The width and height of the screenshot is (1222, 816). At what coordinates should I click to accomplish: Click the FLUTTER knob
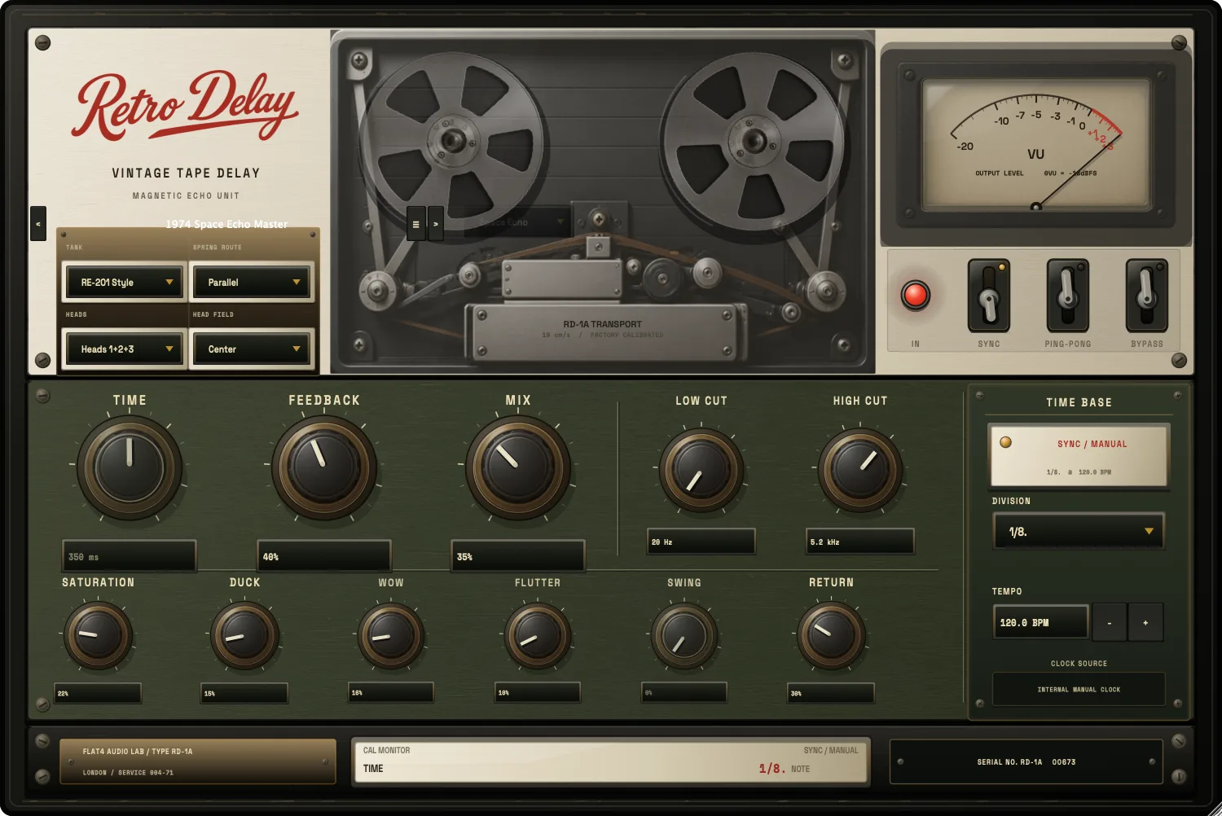point(538,635)
